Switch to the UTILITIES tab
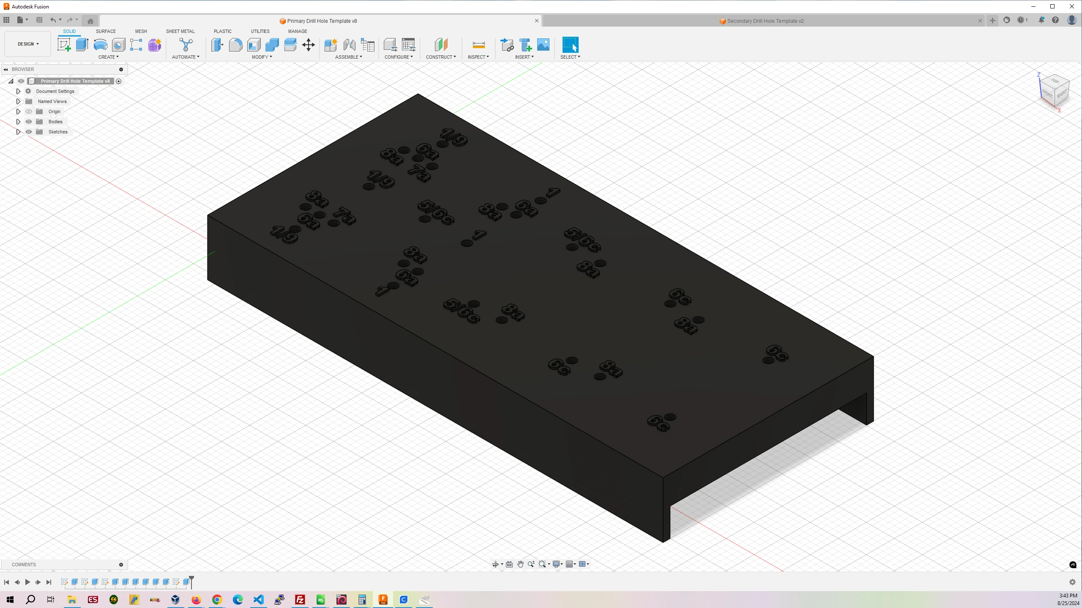The width and height of the screenshot is (1082, 608). [260, 31]
